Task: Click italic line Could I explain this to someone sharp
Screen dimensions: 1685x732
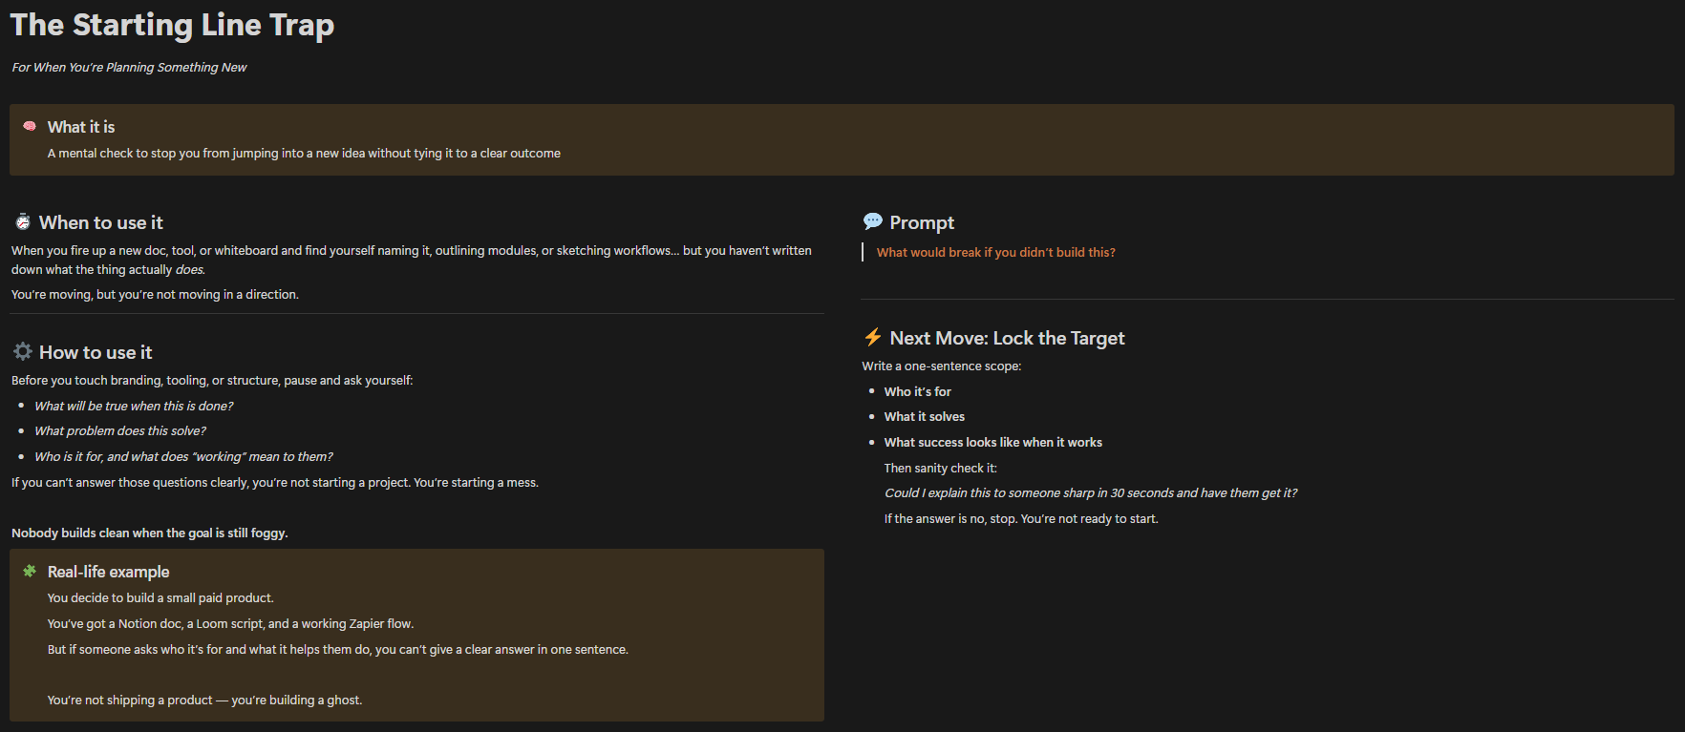Action: (1091, 493)
